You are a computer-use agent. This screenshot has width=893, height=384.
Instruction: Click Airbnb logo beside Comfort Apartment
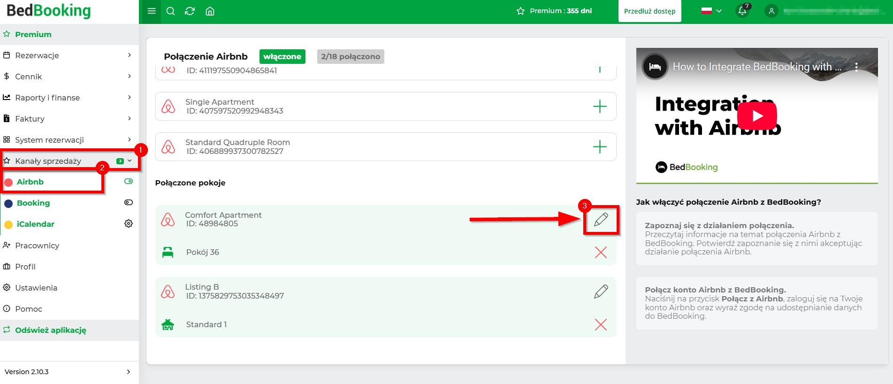tap(168, 219)
